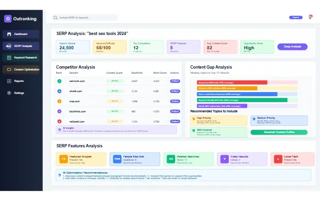Screen dimensions: 320x209
Task: Click the Content Optimization sidebar icon
Action: click(9, 70)
